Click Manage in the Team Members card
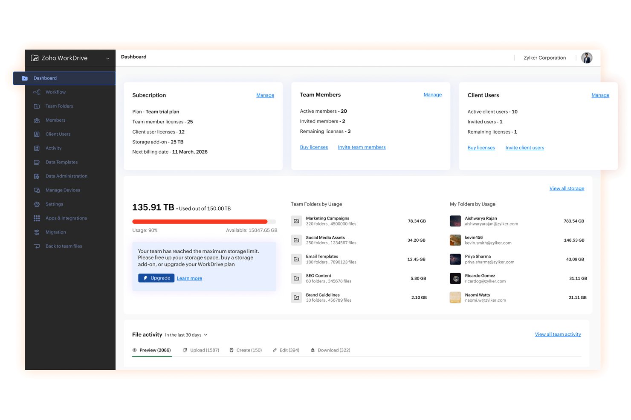This screenshot has width=631, height=420. point(433,94)
